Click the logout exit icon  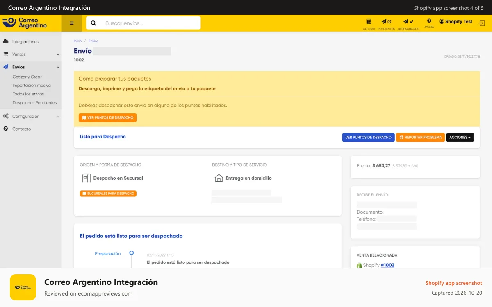482,23
